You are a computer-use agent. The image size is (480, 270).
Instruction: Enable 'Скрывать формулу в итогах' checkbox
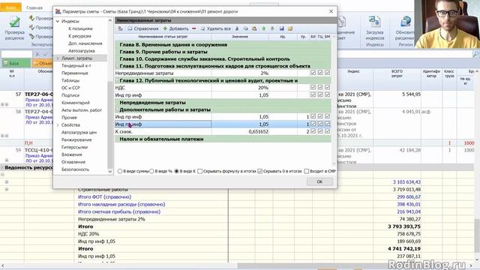pos(200,171)
